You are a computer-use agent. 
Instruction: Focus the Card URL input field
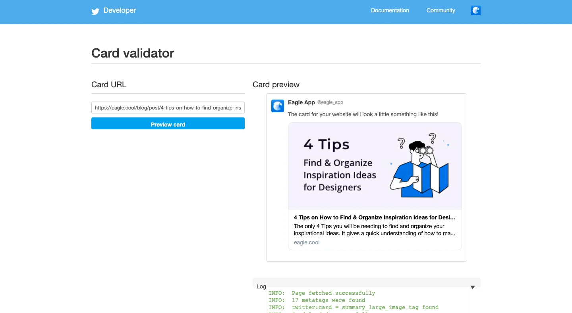click(168, 108)
